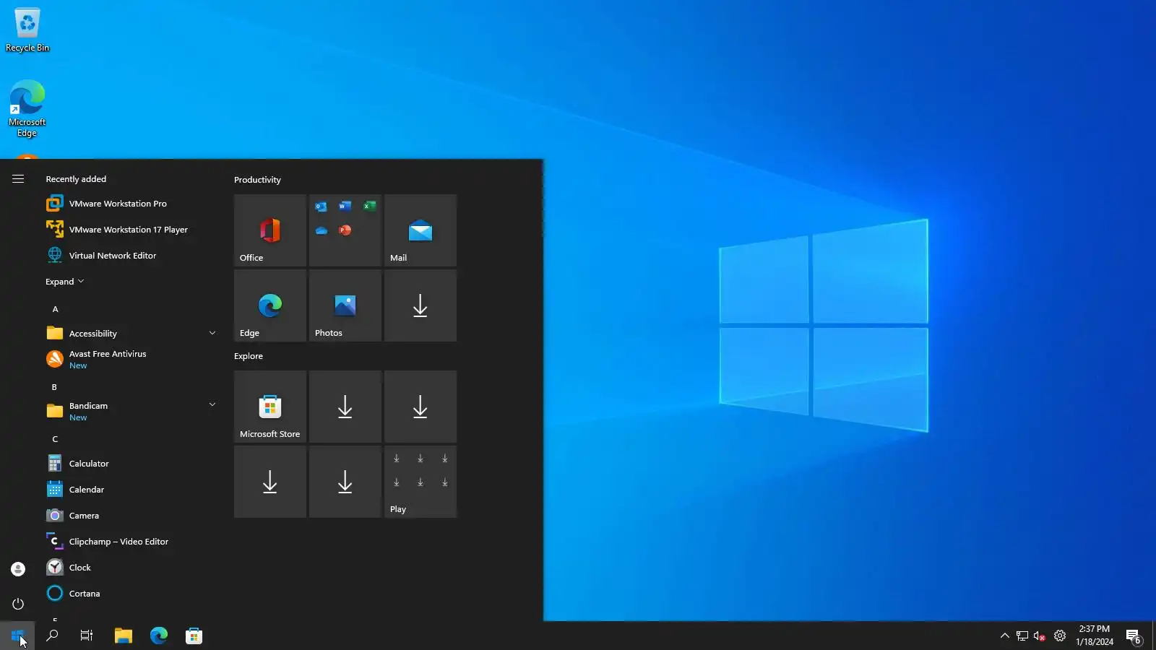Screen dimensions: 1156x650
Task: Open the taskbar clock and date
Action: click(1095, 636)
